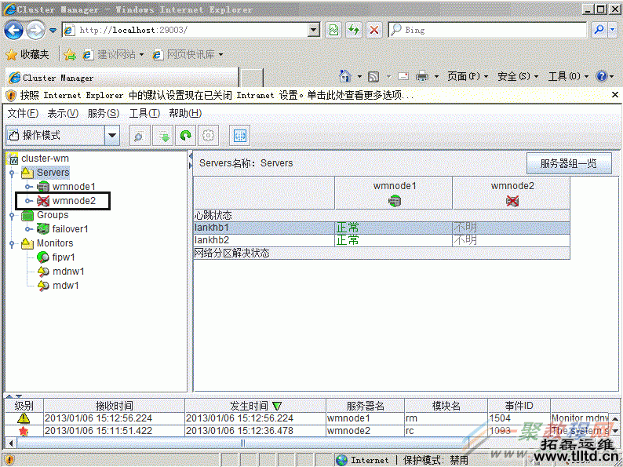This screenshot has width=623, height=467.
Task: Select mdnw1 monitor in tree
Action: coord(68,272)
